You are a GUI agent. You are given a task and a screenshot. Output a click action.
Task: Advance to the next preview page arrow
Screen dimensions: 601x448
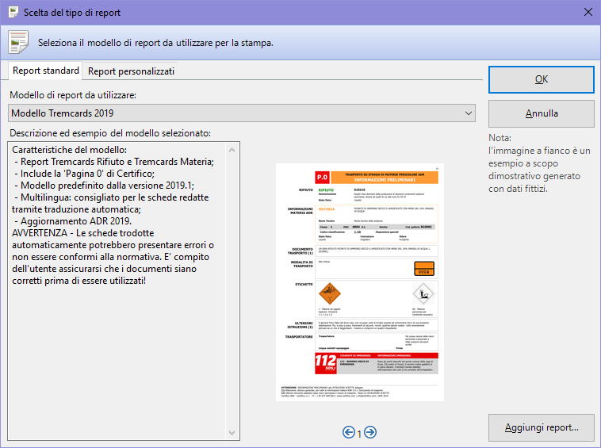pos(370,432)
